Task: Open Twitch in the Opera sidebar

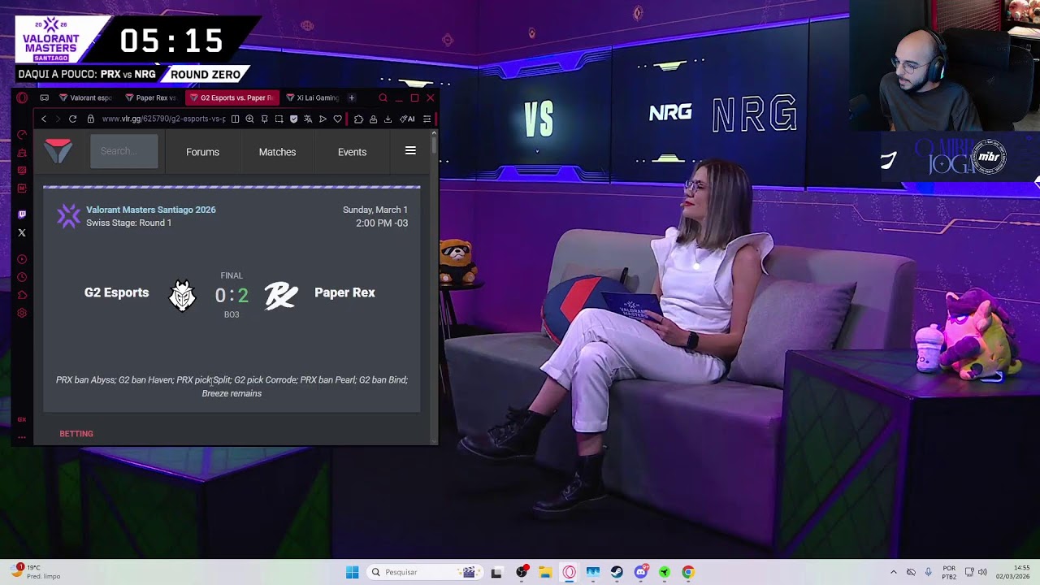Action: pyautogui.click(x=22, y=214)
